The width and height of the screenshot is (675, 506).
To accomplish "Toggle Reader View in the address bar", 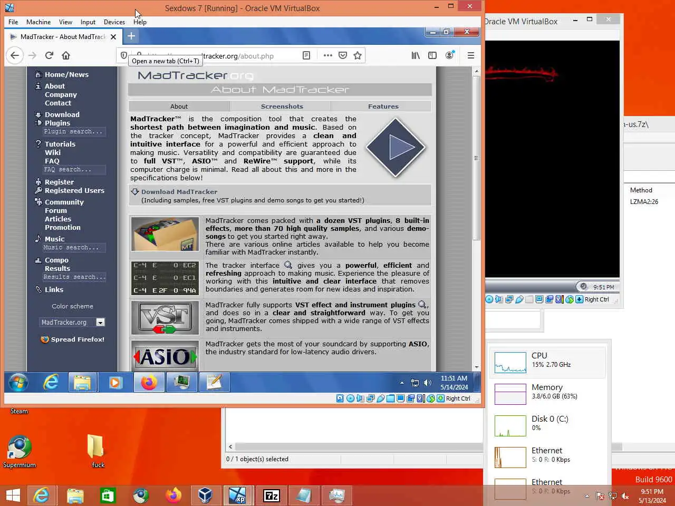I will click(x=306, y=55).
